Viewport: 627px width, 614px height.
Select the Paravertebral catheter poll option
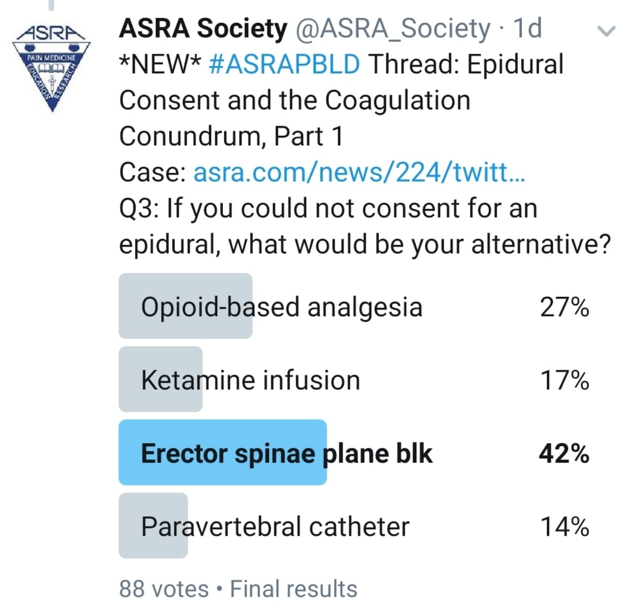[x=275, y=527]
